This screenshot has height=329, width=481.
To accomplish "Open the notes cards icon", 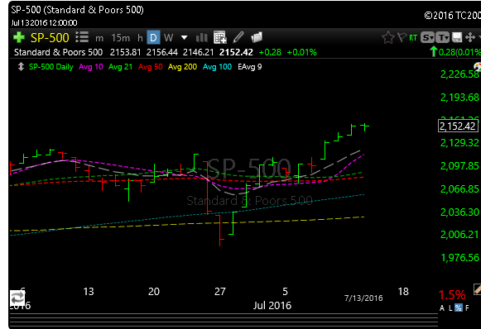I will tap(257, 37).
